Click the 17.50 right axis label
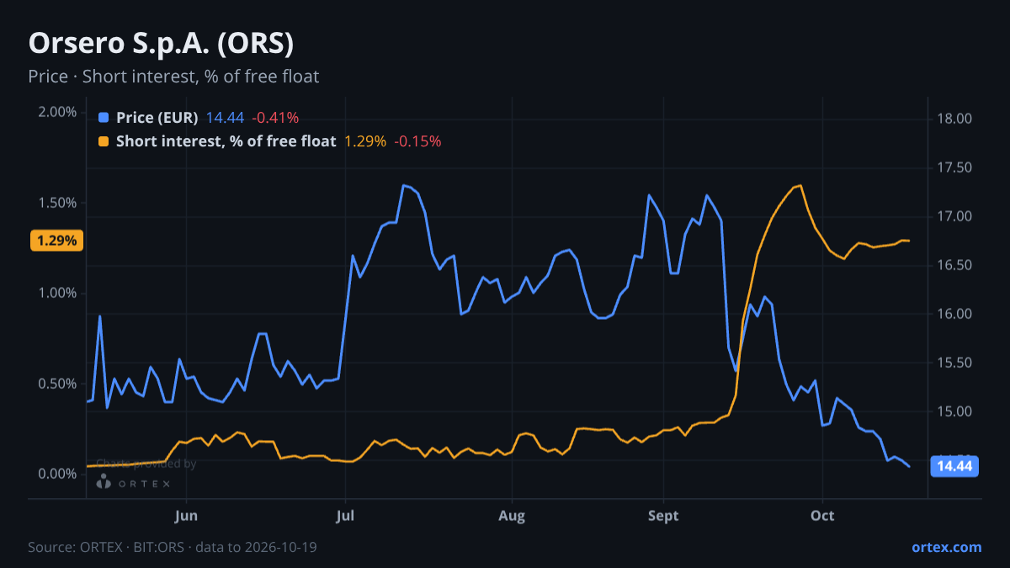This screenshot has width=1010, height=568. pos(955,168)
